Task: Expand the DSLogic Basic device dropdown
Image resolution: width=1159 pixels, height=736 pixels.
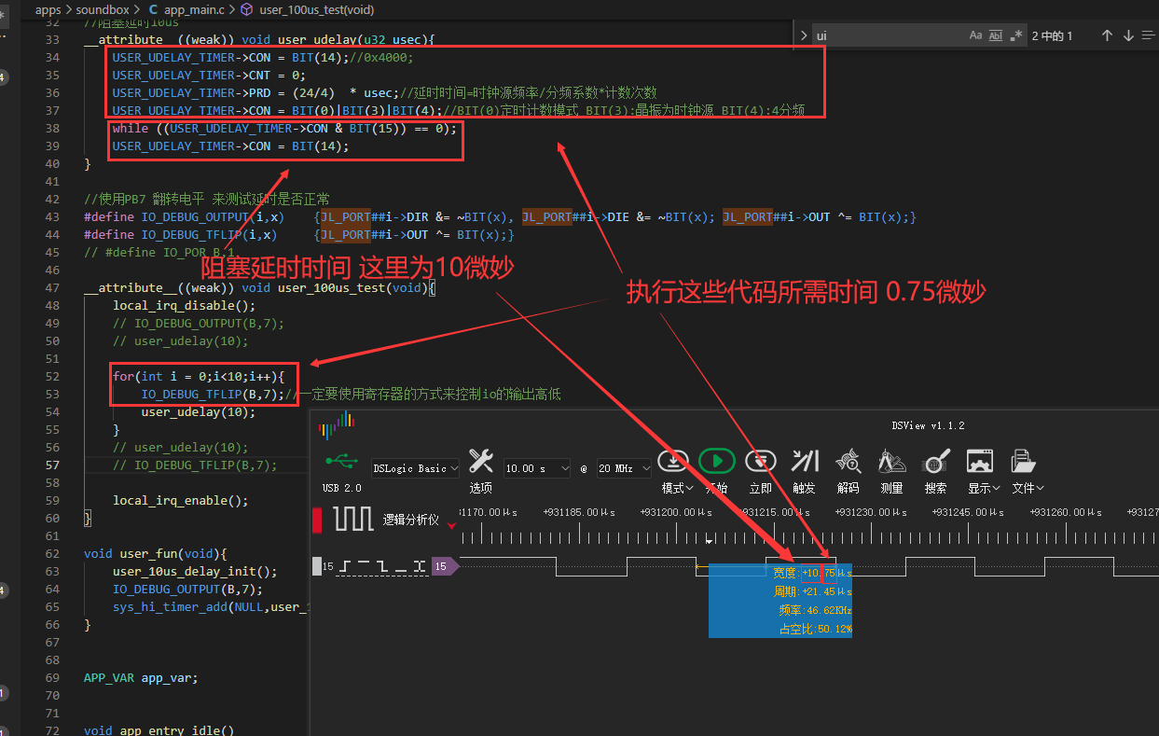Action: pyautogui.click(x=415, y=468)
